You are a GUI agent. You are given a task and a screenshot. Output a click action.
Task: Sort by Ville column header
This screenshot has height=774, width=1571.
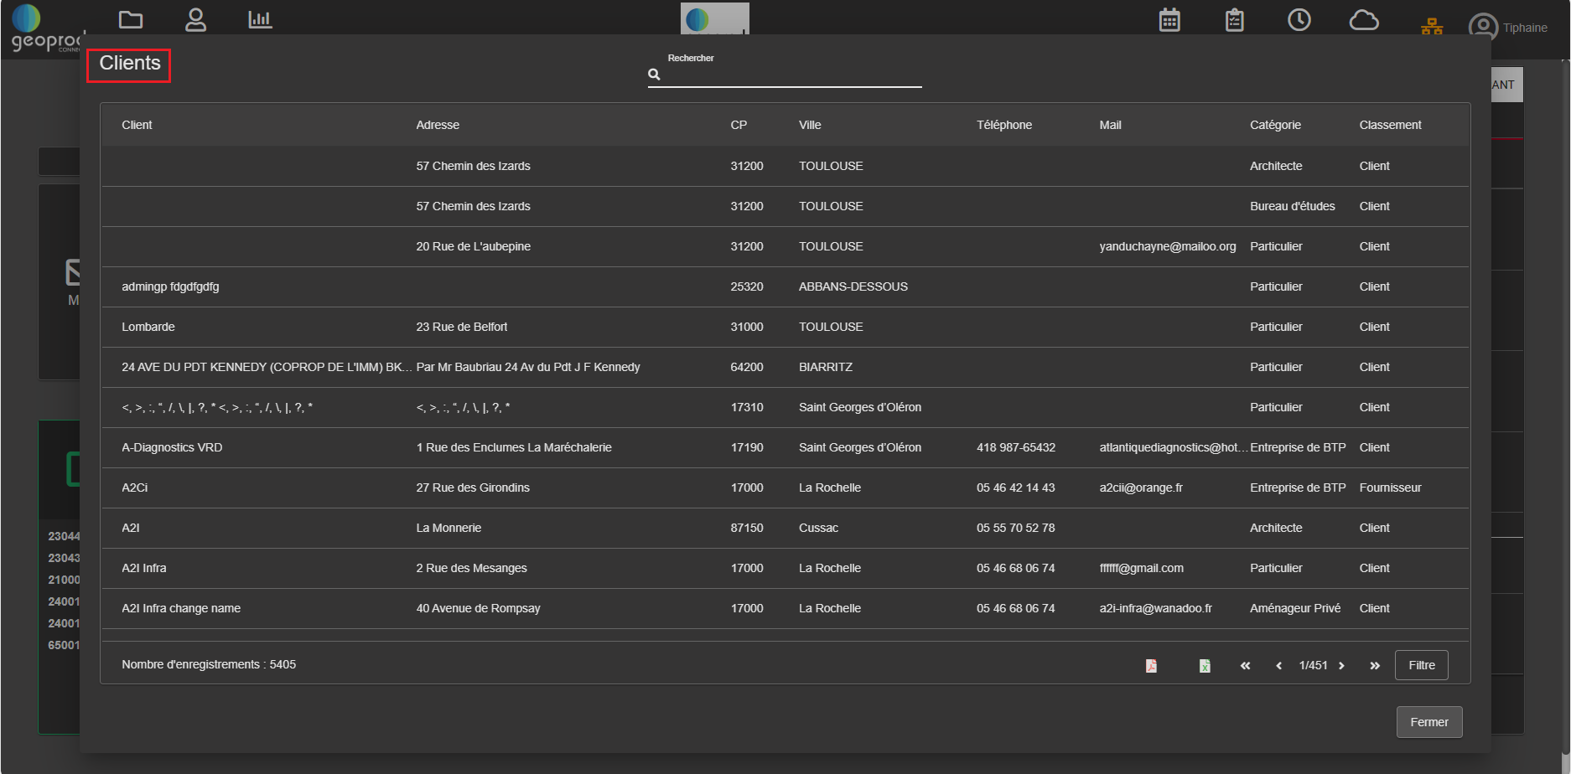[810, 125]
